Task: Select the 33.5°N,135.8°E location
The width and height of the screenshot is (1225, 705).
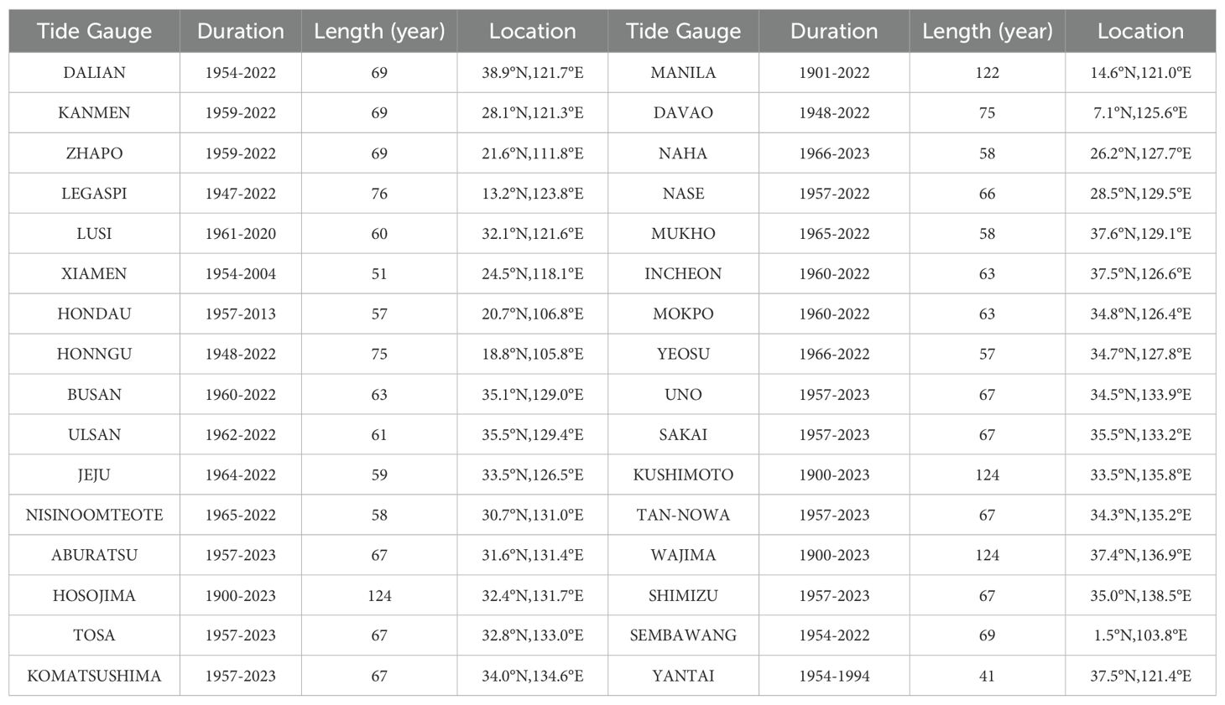Action: (1140, 475)
